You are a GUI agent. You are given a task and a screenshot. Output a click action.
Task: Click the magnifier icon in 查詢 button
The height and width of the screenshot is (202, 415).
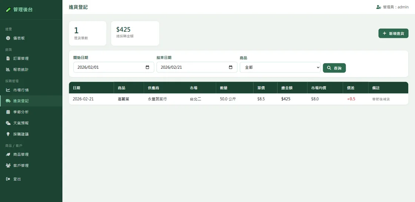[329, 68]
